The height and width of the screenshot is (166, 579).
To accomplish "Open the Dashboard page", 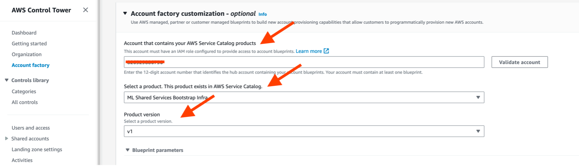I will [24, 33].
